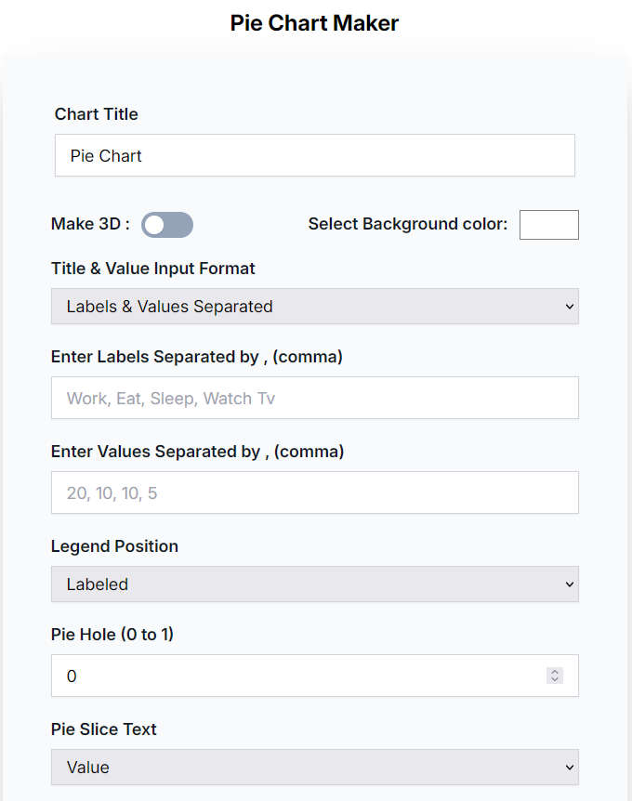Decrease Pie Hole with stepper down arrow
Viewport: 632px width, 801px height.
point(555,679)
